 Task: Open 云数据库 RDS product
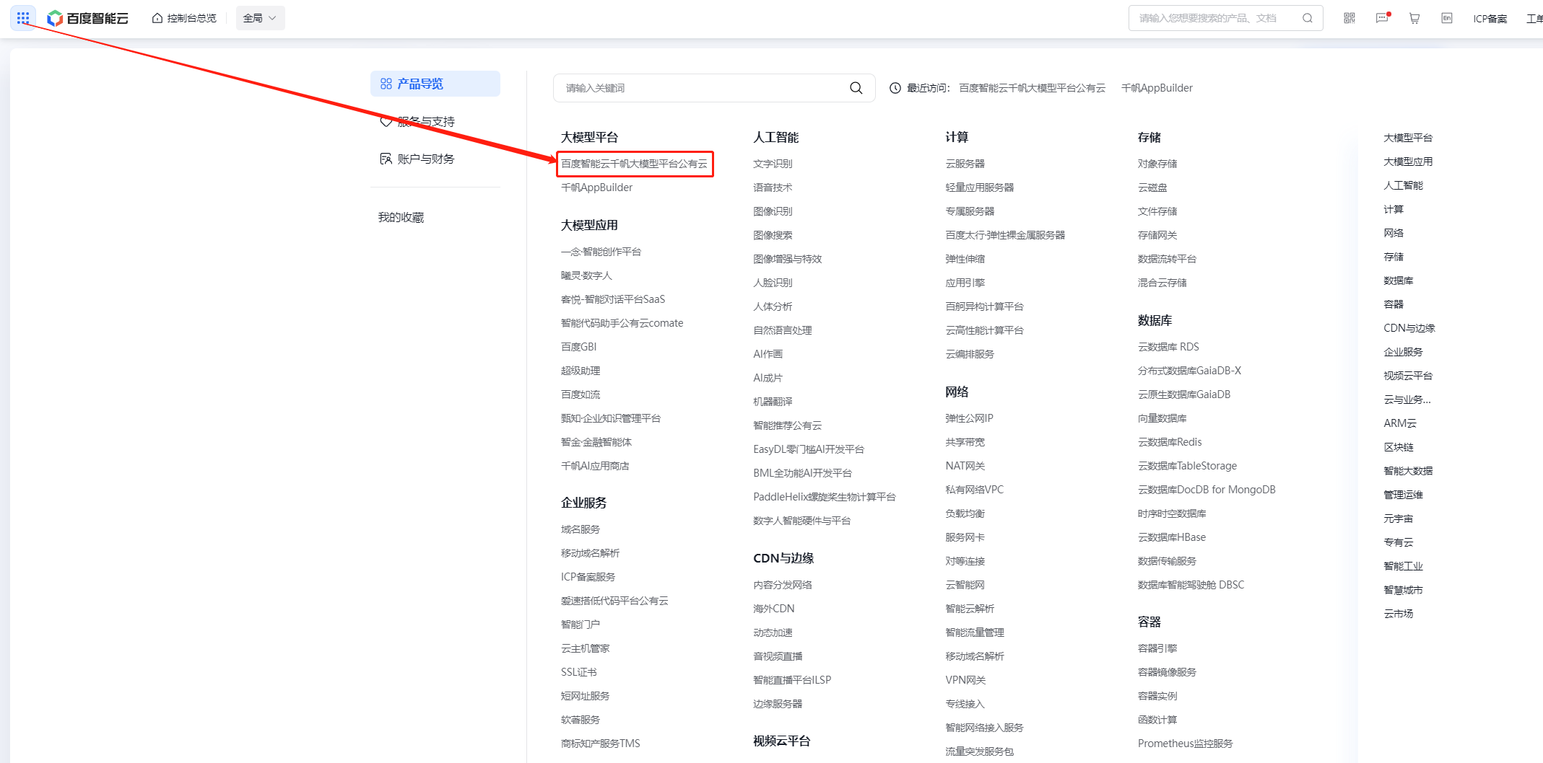tap(1168, 347)
